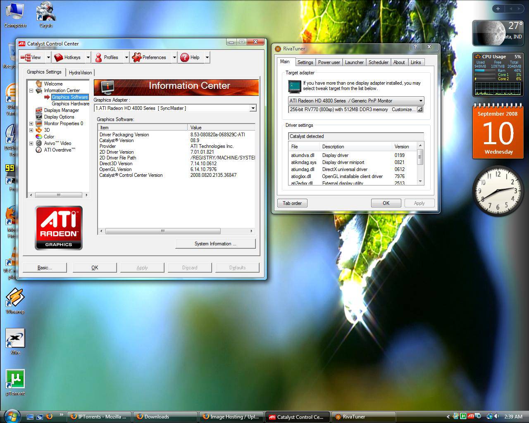The image size is (529, 423).
Task: Click the Customize triangle button in RivaTuner
Action: point(419,109)
